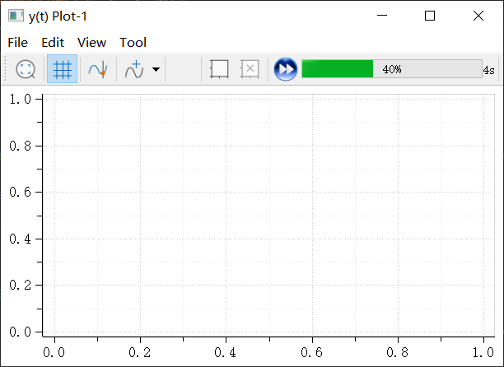Click the window app icon in title bar
The width and height of the screenshot is (504, 367).
16,16
